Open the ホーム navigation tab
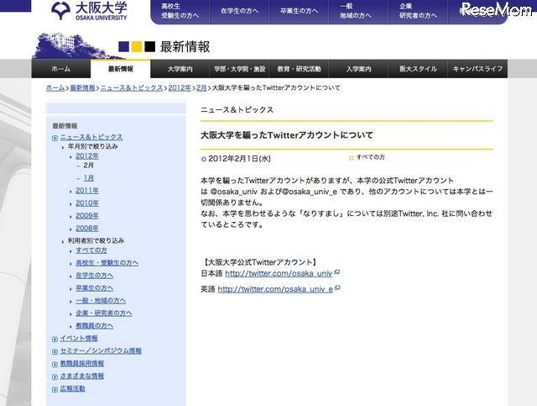The height and width of the screenshot is (406, 537). click(61, 69)
